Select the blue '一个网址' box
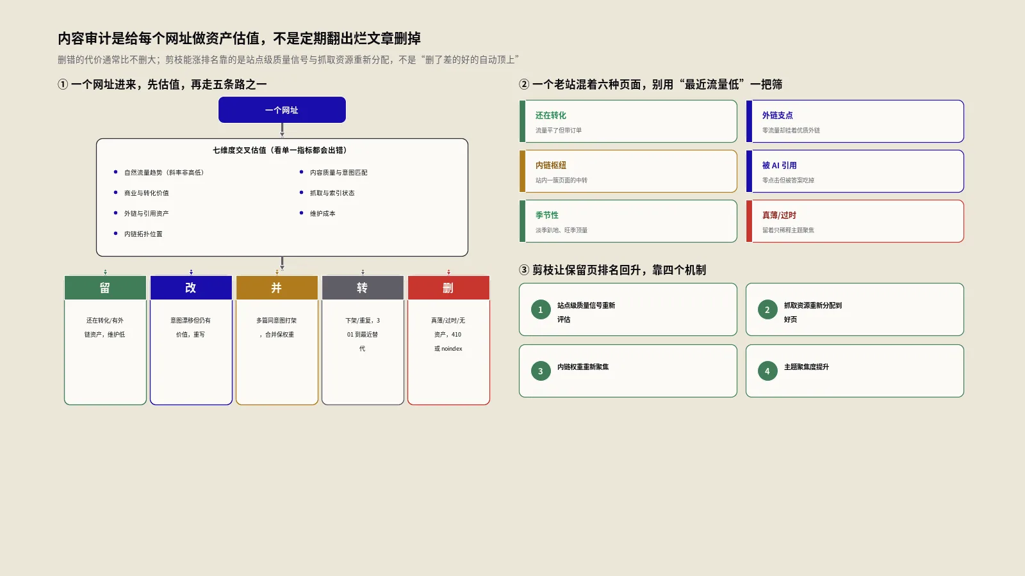The width and height of the screenshot is (1025, 576). tap(282, 110)
